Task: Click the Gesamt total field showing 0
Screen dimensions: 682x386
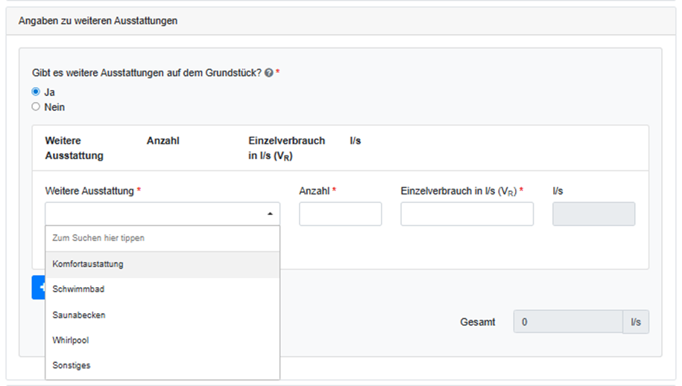Action: point(568,322)
